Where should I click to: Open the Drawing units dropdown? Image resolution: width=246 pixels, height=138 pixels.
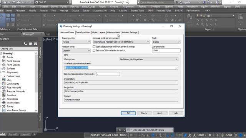(76, 42)
